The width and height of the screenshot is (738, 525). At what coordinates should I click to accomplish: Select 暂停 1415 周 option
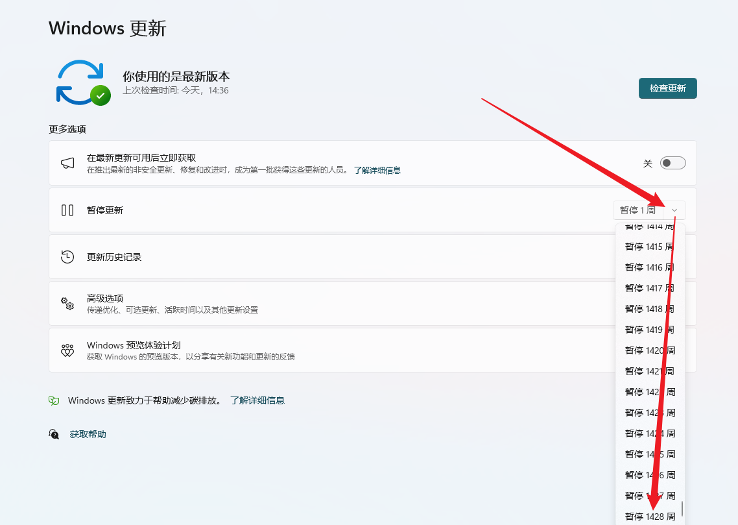650,247
